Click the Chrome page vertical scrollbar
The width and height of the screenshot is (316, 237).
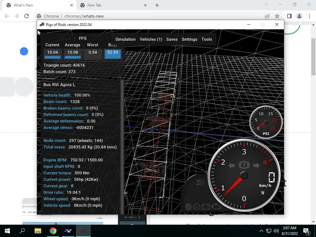pyautogui.click(x=313, y=56)
